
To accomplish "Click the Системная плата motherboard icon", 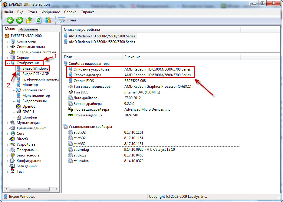I will 13,47.
